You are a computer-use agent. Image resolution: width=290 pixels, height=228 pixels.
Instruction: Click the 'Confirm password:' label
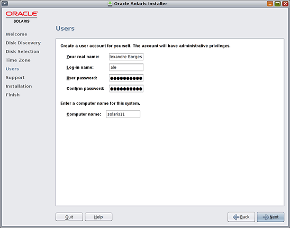pyautogui.click(x=85, y=88)
